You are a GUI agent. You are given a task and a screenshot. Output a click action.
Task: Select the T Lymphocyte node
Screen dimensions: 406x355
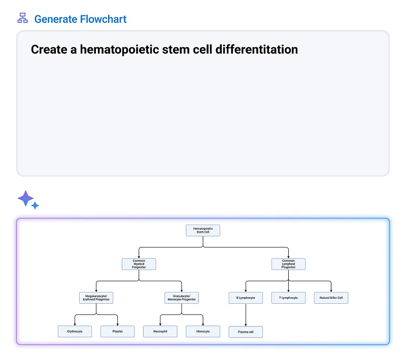(x=288, y=298)
